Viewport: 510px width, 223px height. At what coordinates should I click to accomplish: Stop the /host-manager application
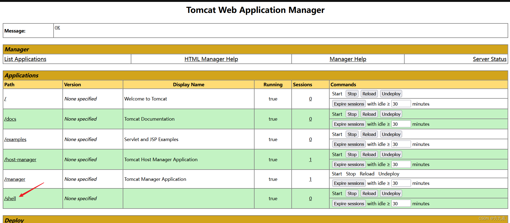(x=352, y=154)
